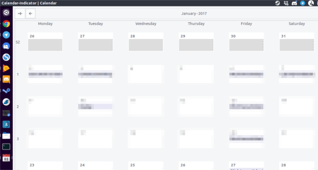
Task: Select the day cell numbered 28 in the bottom row
Action: (297, 166)
